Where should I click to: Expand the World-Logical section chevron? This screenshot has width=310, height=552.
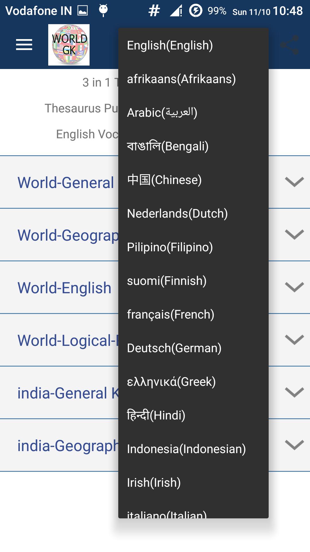pyautogui.click(x=294, y=340)
